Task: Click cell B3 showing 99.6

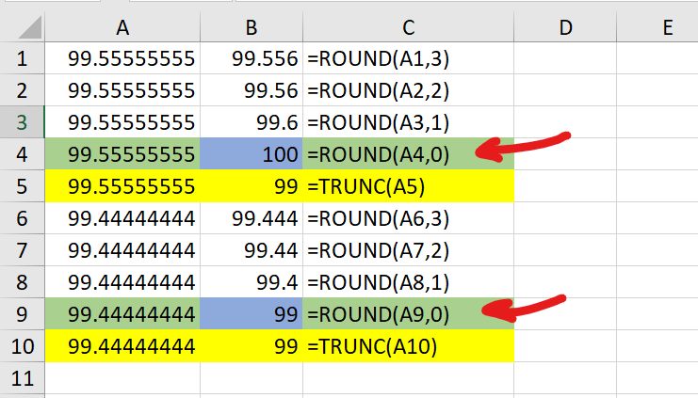Action: (x=252, y=121)
